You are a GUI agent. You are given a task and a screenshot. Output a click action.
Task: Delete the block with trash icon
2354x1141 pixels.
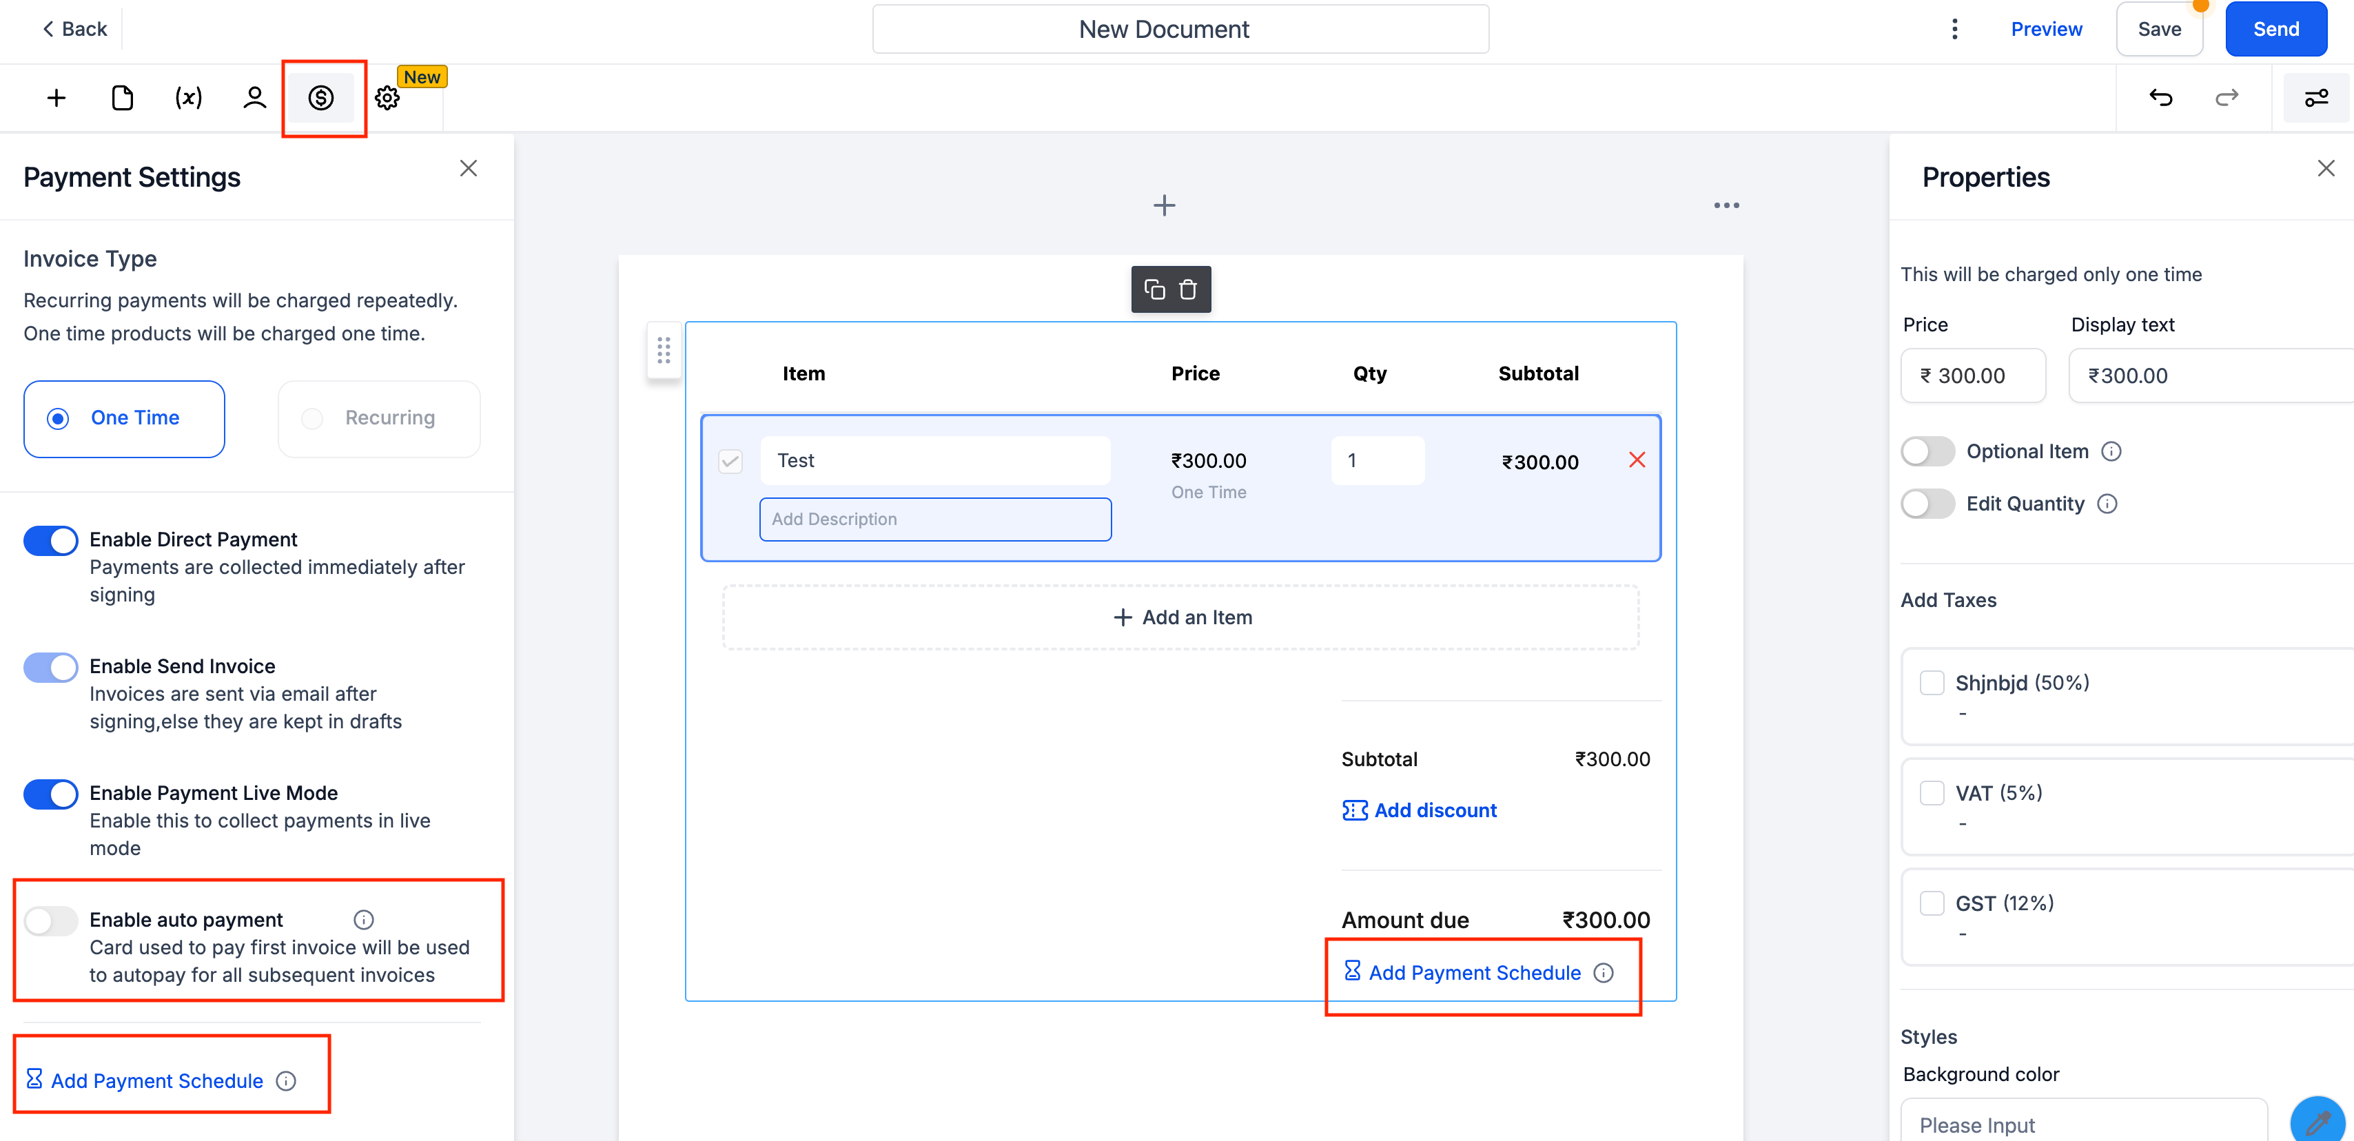(x=1188, y=289)
